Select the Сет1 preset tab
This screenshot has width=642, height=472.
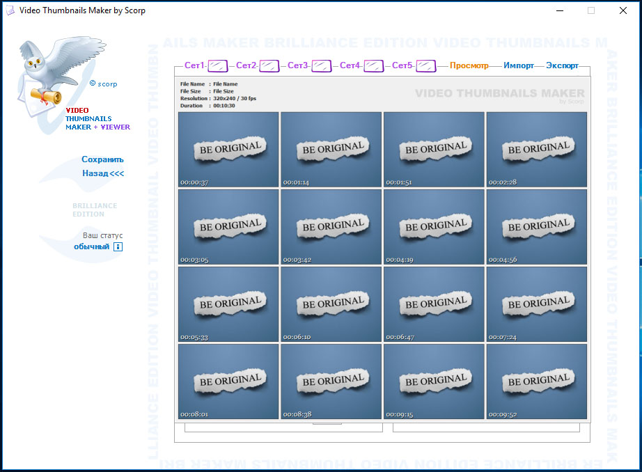pyautogui.click(x=194, y=65)
